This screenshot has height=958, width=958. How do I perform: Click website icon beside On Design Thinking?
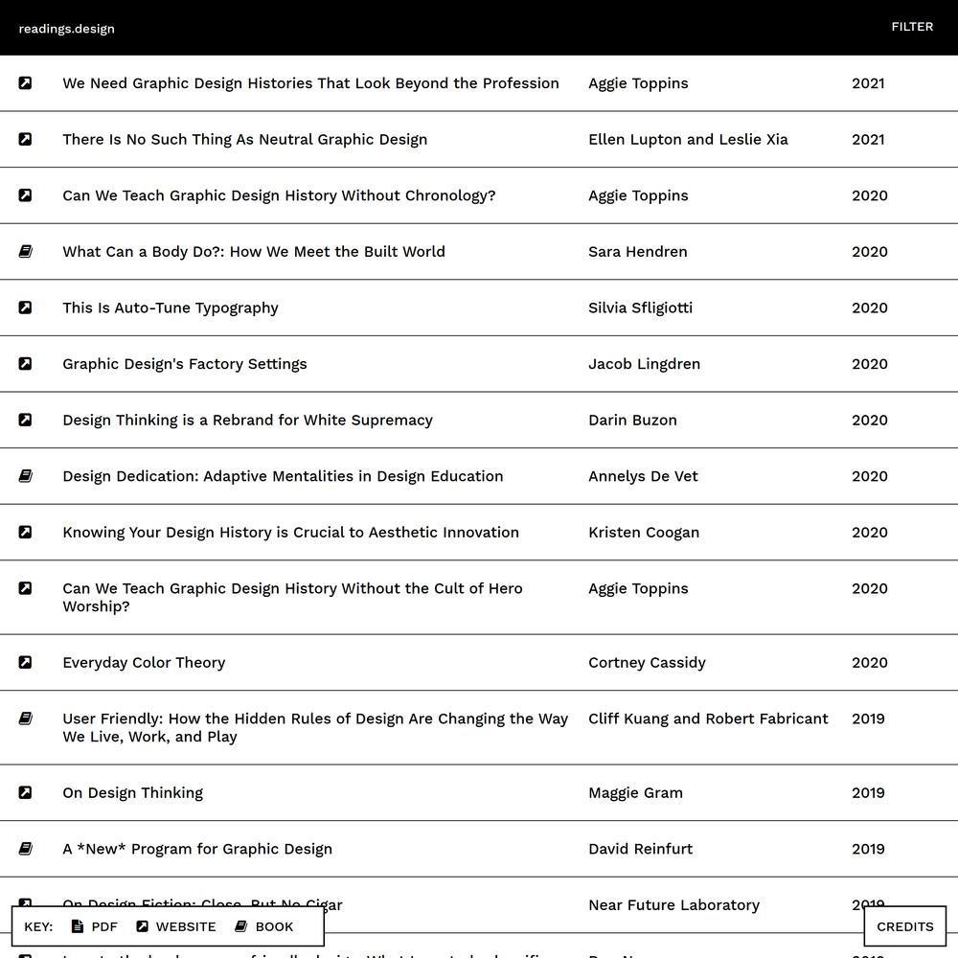point(25,793)
